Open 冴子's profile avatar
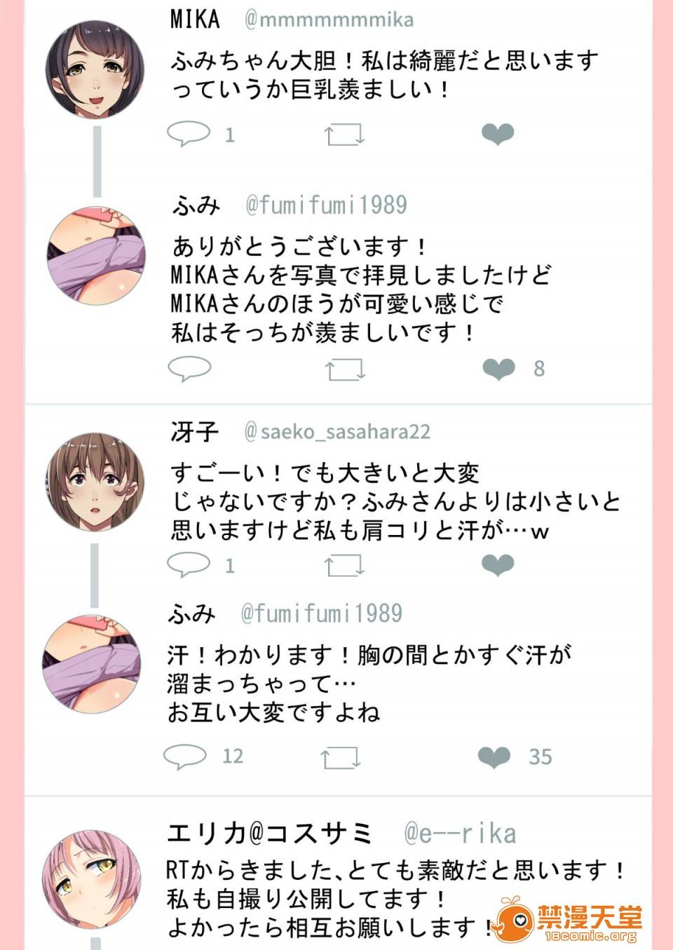The width and height of the screenshot is (673, 950). click(95, 482)
